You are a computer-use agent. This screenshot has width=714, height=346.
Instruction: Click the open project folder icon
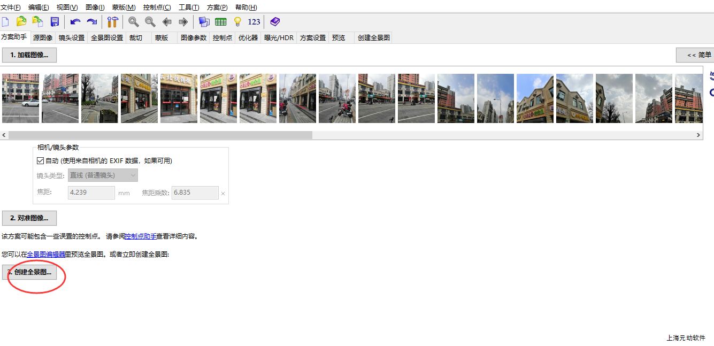click(x=21, y=22)
